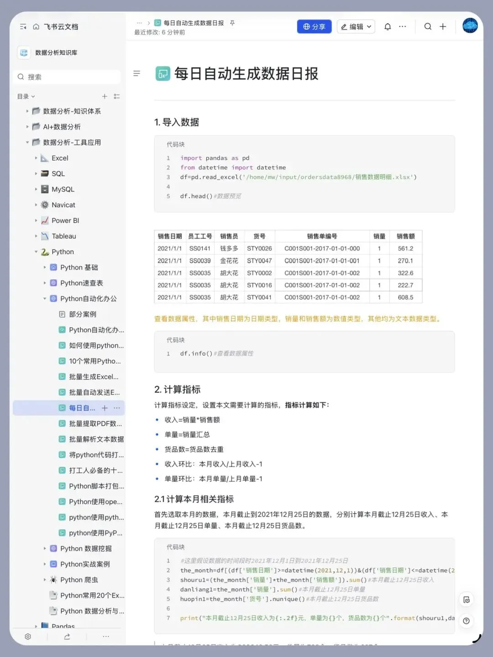Create new with top bar plus icon
Viewport: 493px width, 657px height.
(x=443, y=26)
